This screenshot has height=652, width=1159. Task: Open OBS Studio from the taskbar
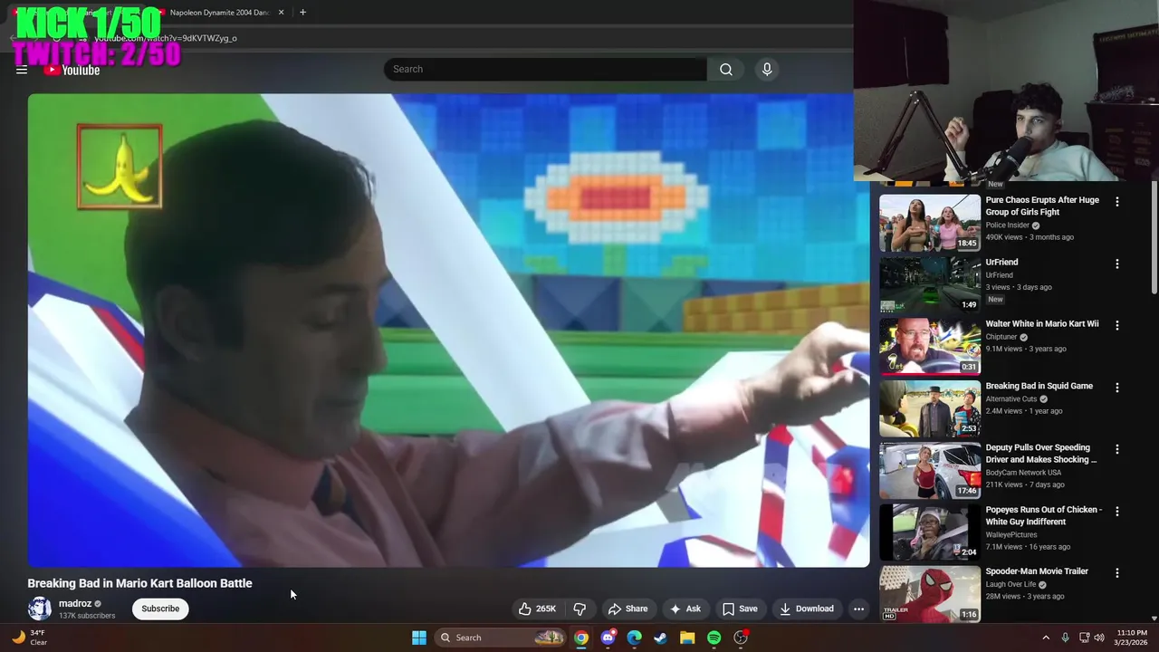(x=741, y=638)
